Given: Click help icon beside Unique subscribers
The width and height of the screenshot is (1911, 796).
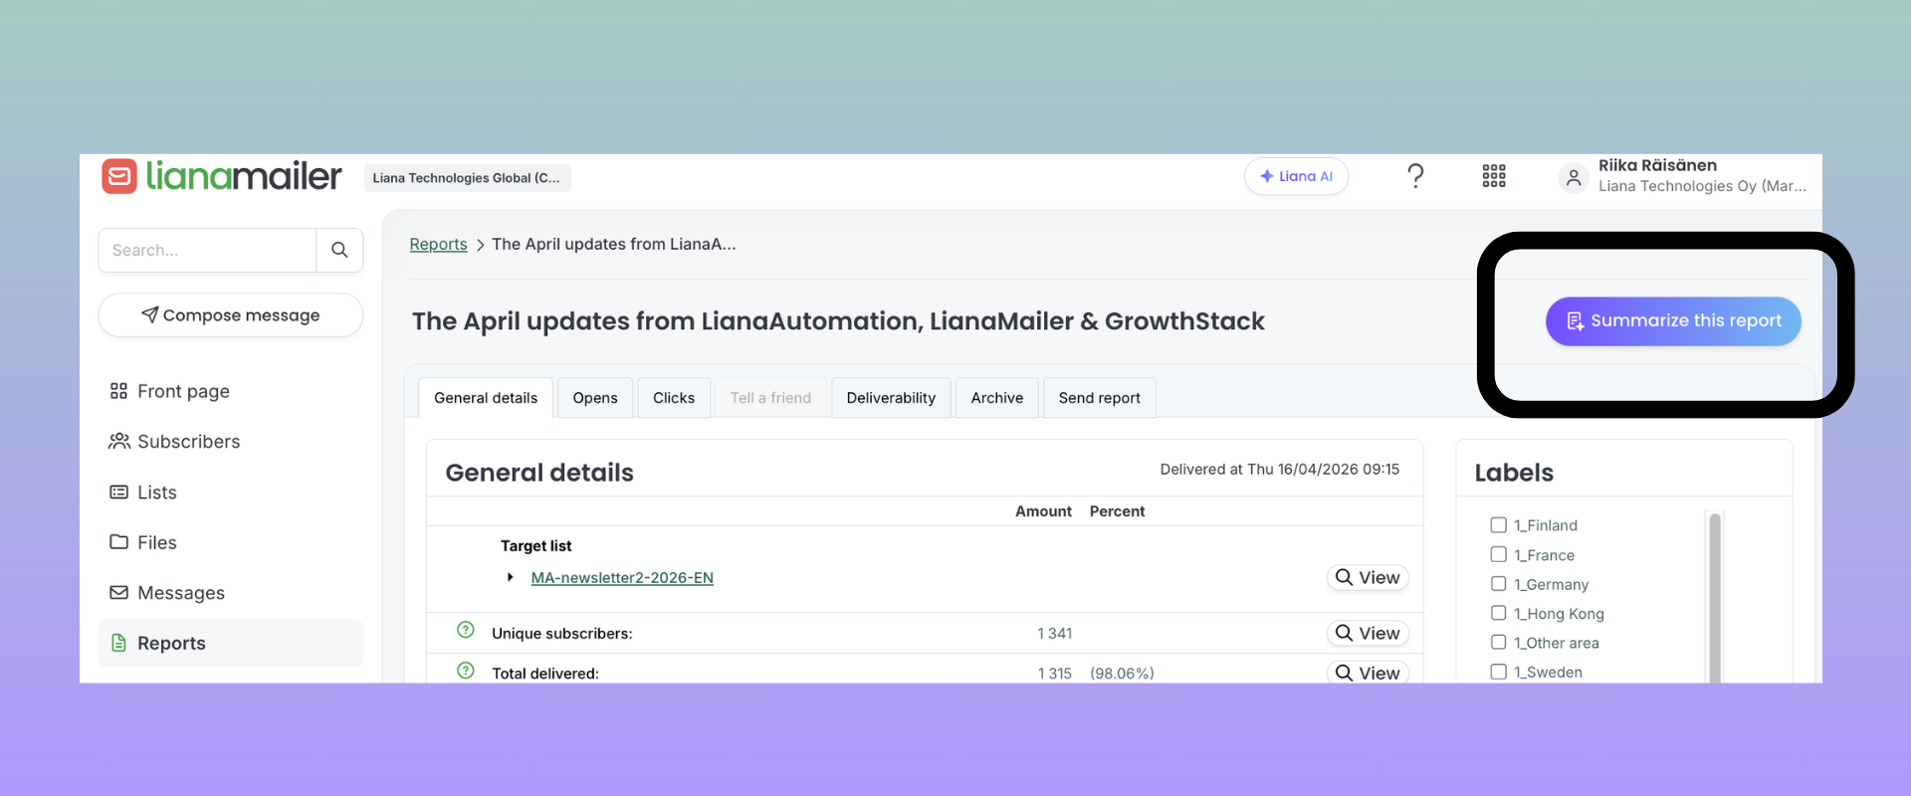Looking at the screenshot, I should (465, 630).
